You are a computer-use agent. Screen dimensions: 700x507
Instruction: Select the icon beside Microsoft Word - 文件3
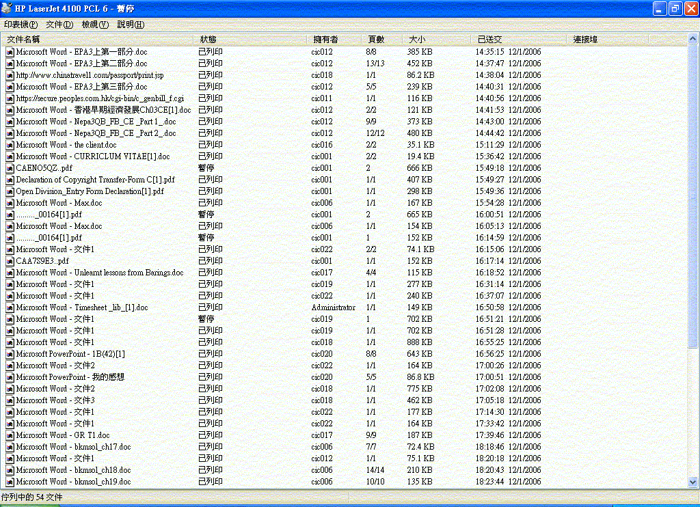pyautogui.click(x=10, y=400)
